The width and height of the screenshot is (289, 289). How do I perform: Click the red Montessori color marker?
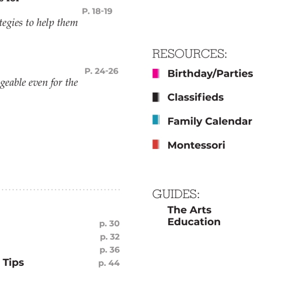point(156,144)
